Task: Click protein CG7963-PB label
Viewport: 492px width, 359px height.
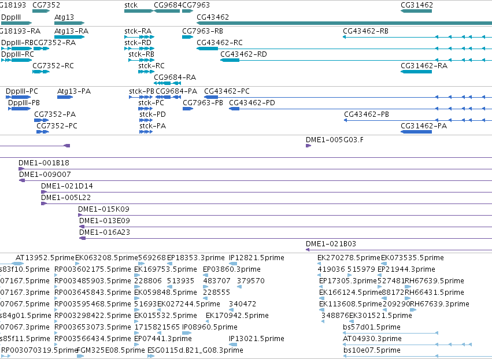Action: point(203,103)
